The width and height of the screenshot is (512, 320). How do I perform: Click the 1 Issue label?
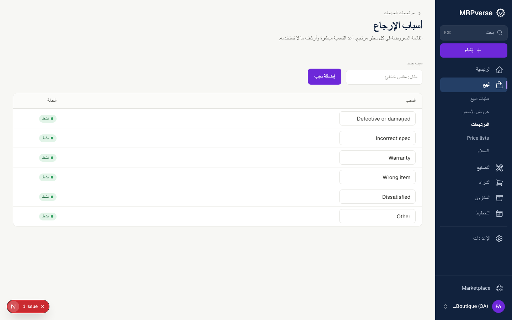coord(30,306)
